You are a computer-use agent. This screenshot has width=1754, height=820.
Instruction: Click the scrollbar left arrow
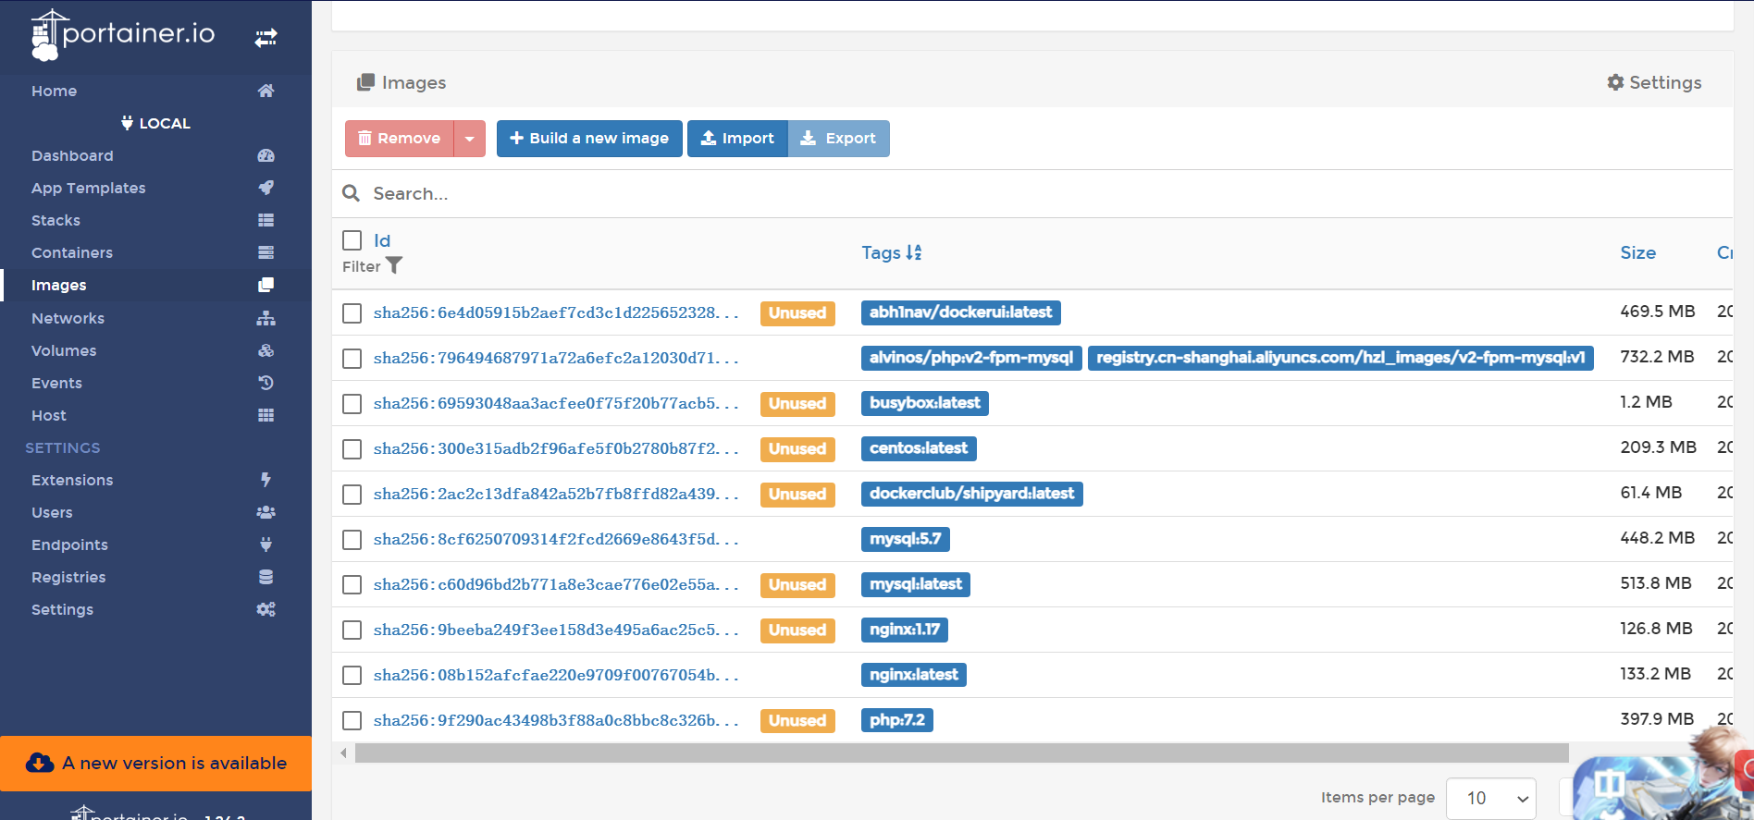(x=343, y=753)
